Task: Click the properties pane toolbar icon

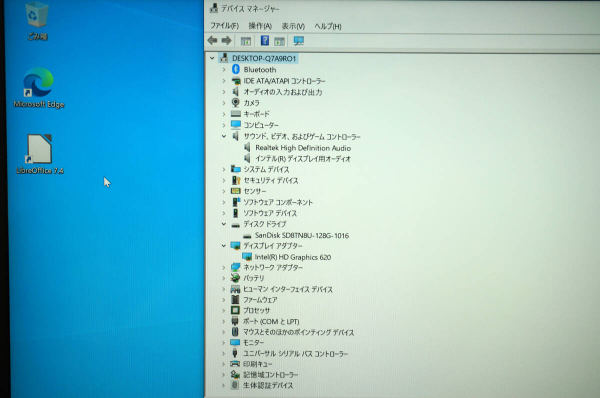Action: click(279, 41)
